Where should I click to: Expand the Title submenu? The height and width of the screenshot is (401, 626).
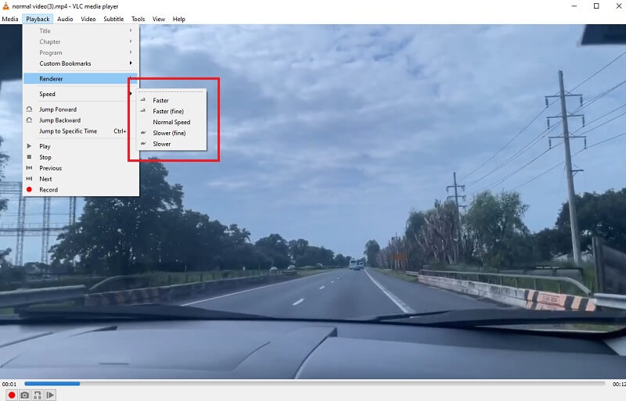[81, 30]
